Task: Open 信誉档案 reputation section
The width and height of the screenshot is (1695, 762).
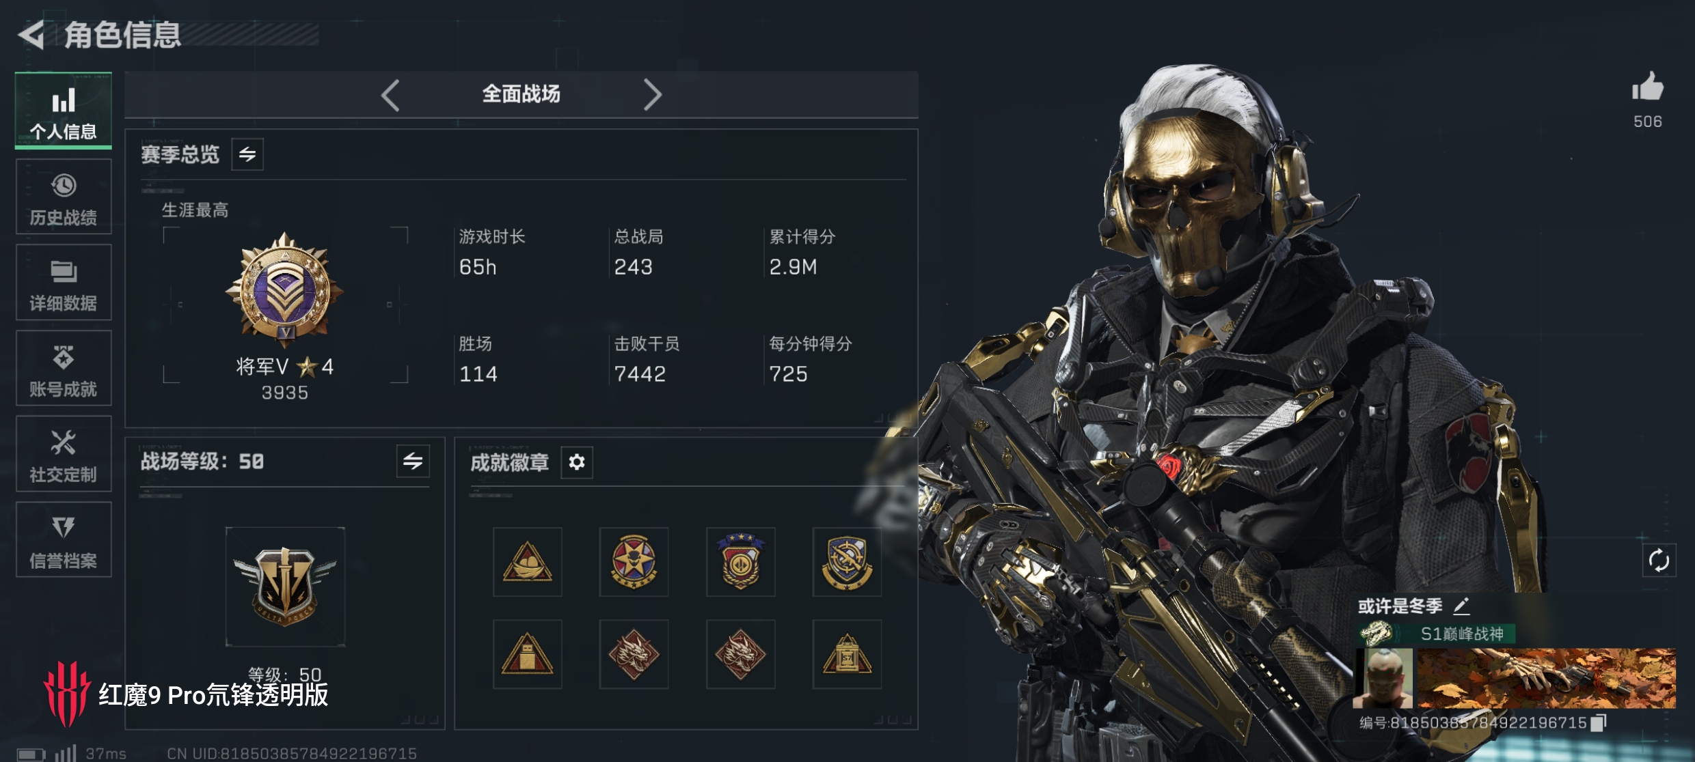Action: click(64, 540)
